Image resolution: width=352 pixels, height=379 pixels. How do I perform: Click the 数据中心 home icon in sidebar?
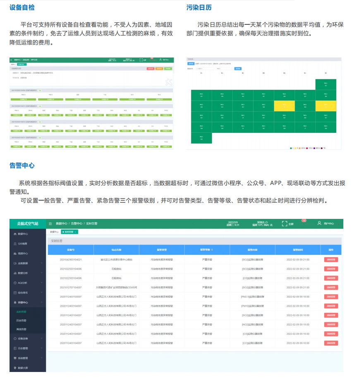pyautogui.click(x=15, y=234)
